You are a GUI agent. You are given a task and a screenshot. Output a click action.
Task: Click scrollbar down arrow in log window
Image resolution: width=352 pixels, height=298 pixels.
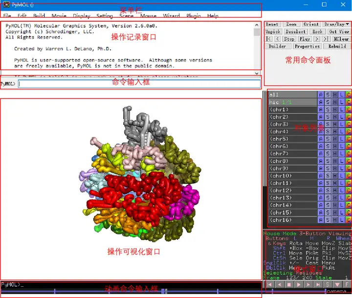[257, 73]
